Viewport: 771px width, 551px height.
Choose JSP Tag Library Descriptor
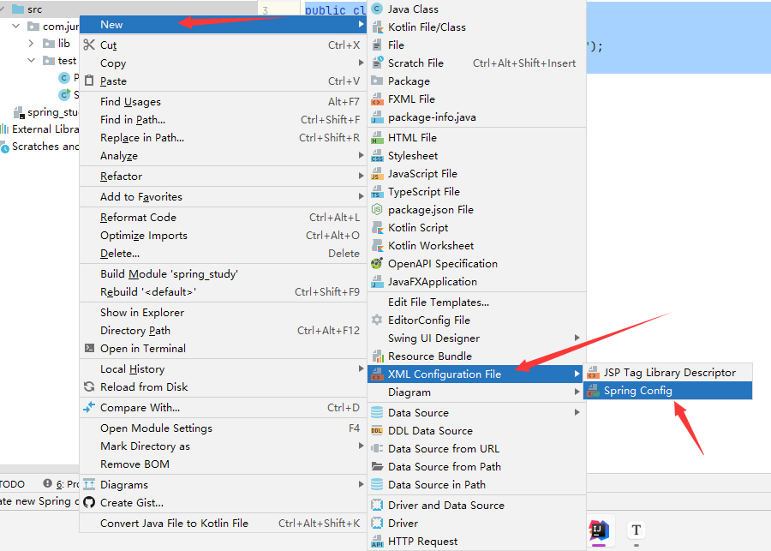pos(667,373)
